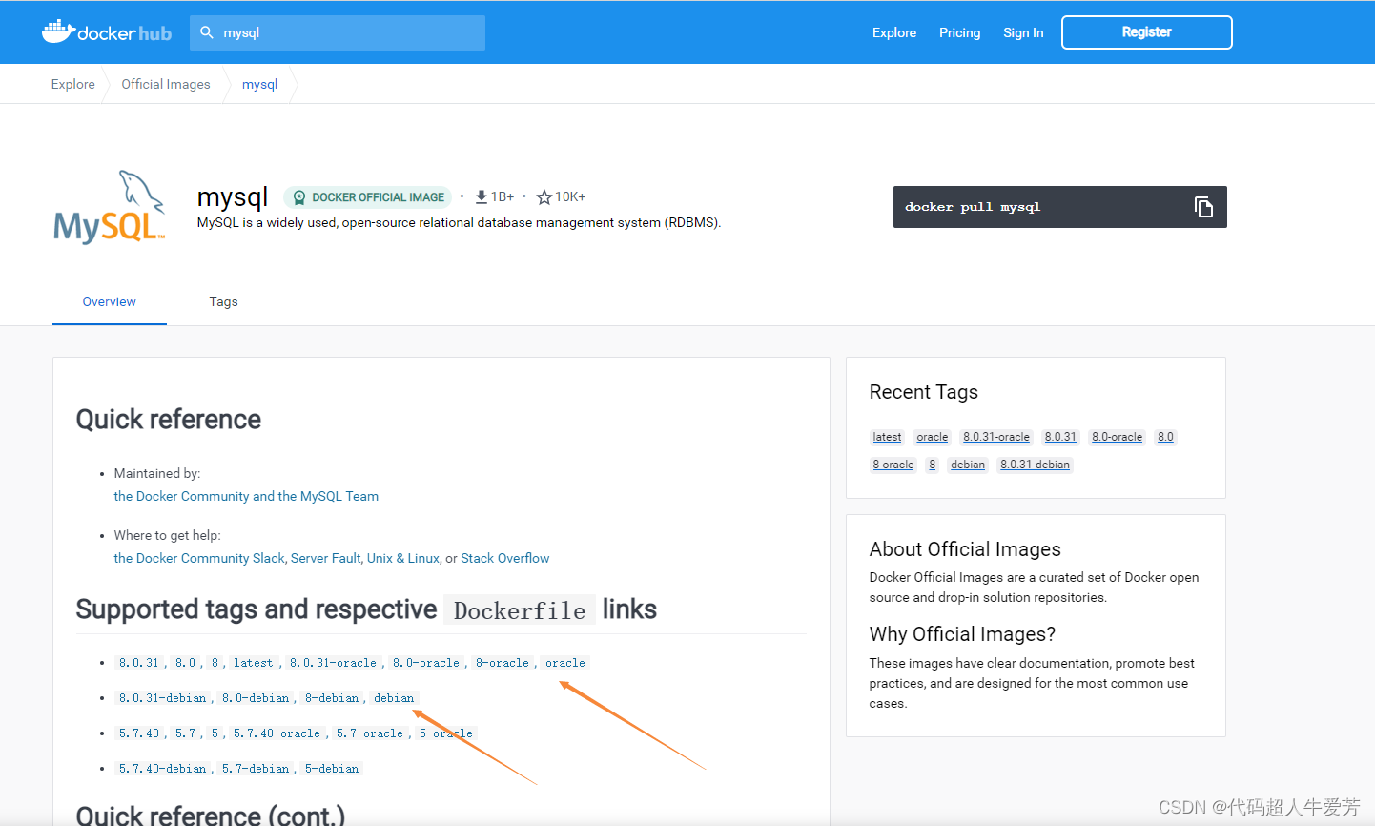The height and width of the screenshot is (826, 1375).
Task: Click the 5.7-debian Dockerfile link
Action: coord(256,769)
